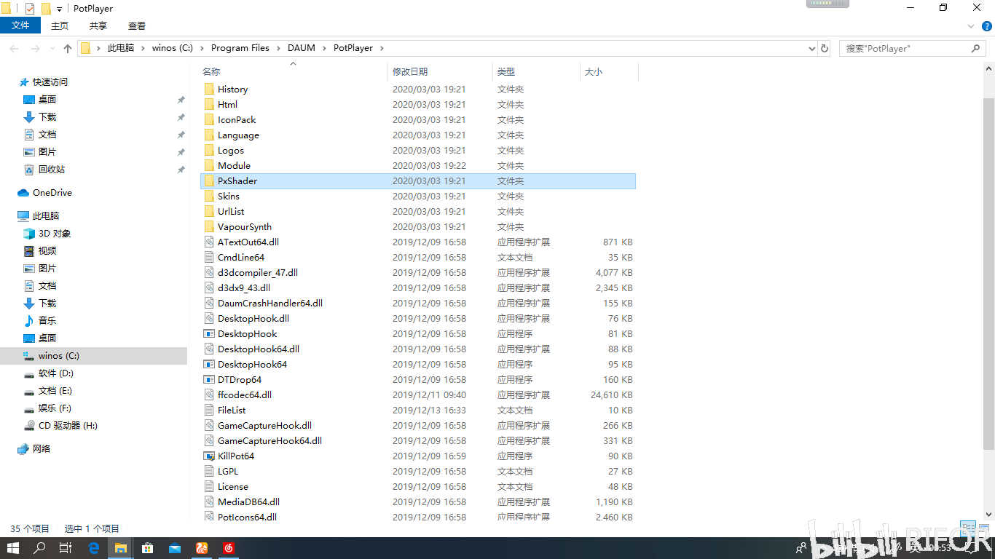Image resolution: width=995 pixels, height=559 pixels.
Task: Open the help question mark icon
Action: (987, 25)
